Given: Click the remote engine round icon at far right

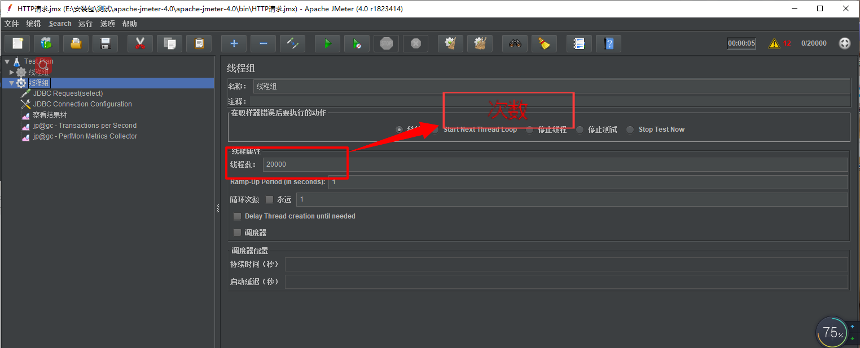Looking at the screenshot, I should [845, 43].
